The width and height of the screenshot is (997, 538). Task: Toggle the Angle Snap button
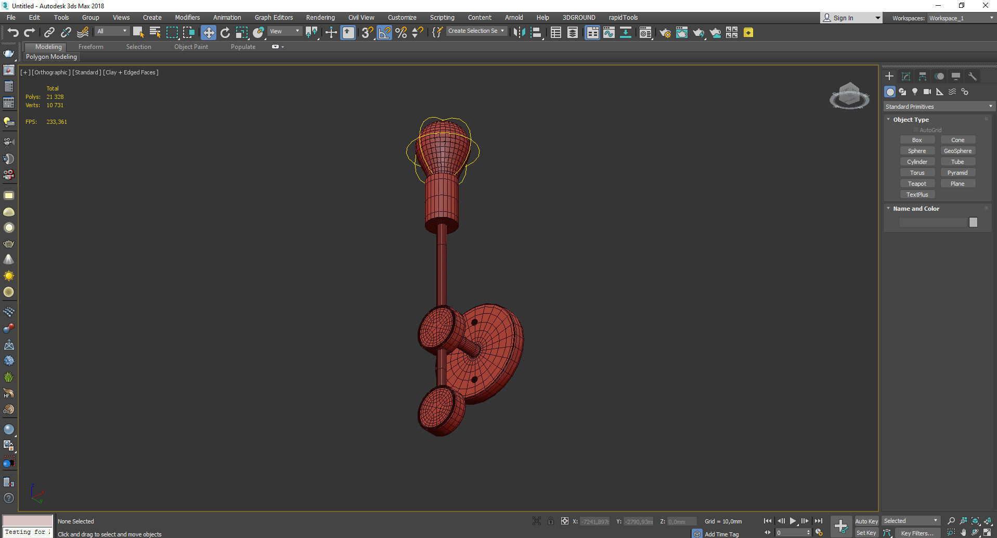point(384,33)
